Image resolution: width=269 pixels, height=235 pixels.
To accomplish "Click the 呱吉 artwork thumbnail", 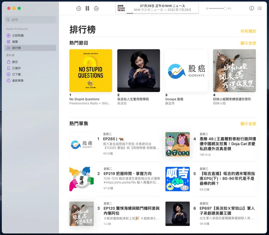I will [177, 179].
